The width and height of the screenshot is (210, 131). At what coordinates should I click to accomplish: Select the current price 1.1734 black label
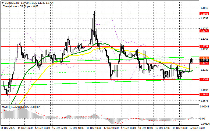(x=204, y=60)
